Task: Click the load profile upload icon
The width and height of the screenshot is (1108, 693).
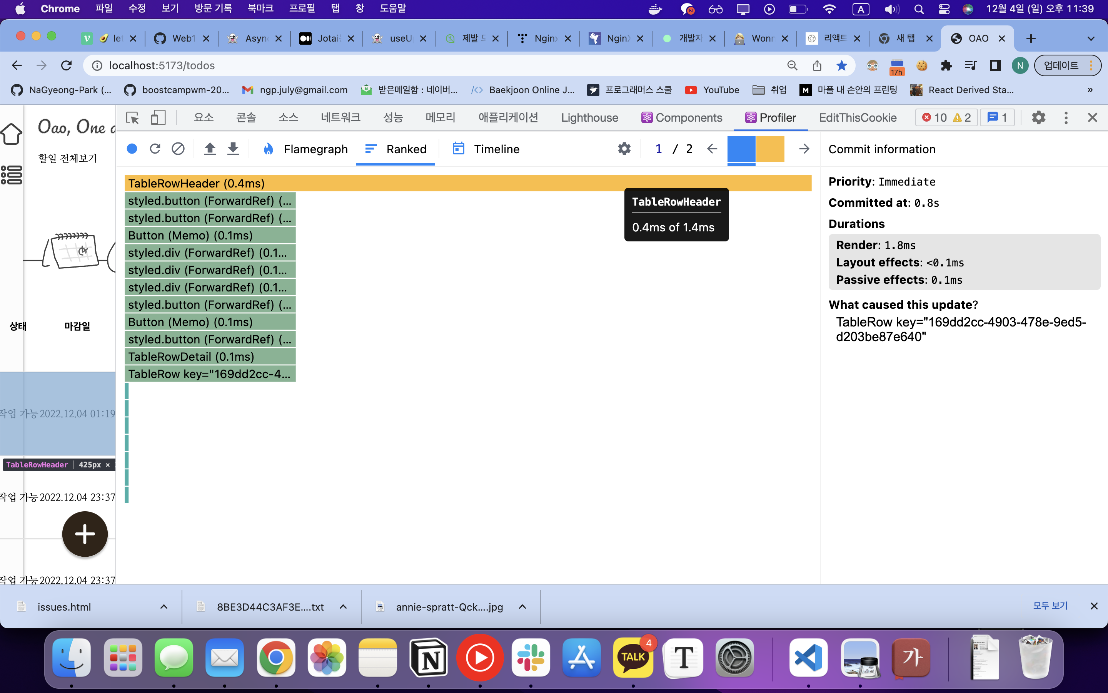Action: [x=210, y=149]
